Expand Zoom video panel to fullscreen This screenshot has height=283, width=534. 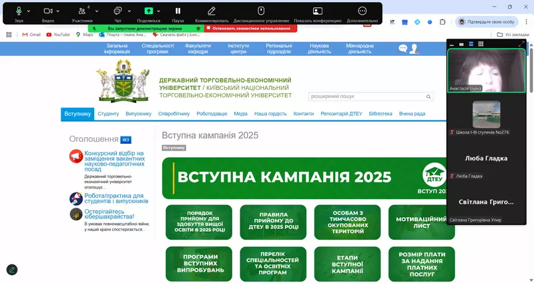521,44
